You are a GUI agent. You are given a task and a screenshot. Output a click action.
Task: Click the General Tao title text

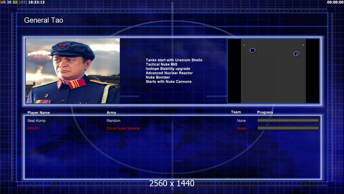pyautogui.click(x=44, y=20)
